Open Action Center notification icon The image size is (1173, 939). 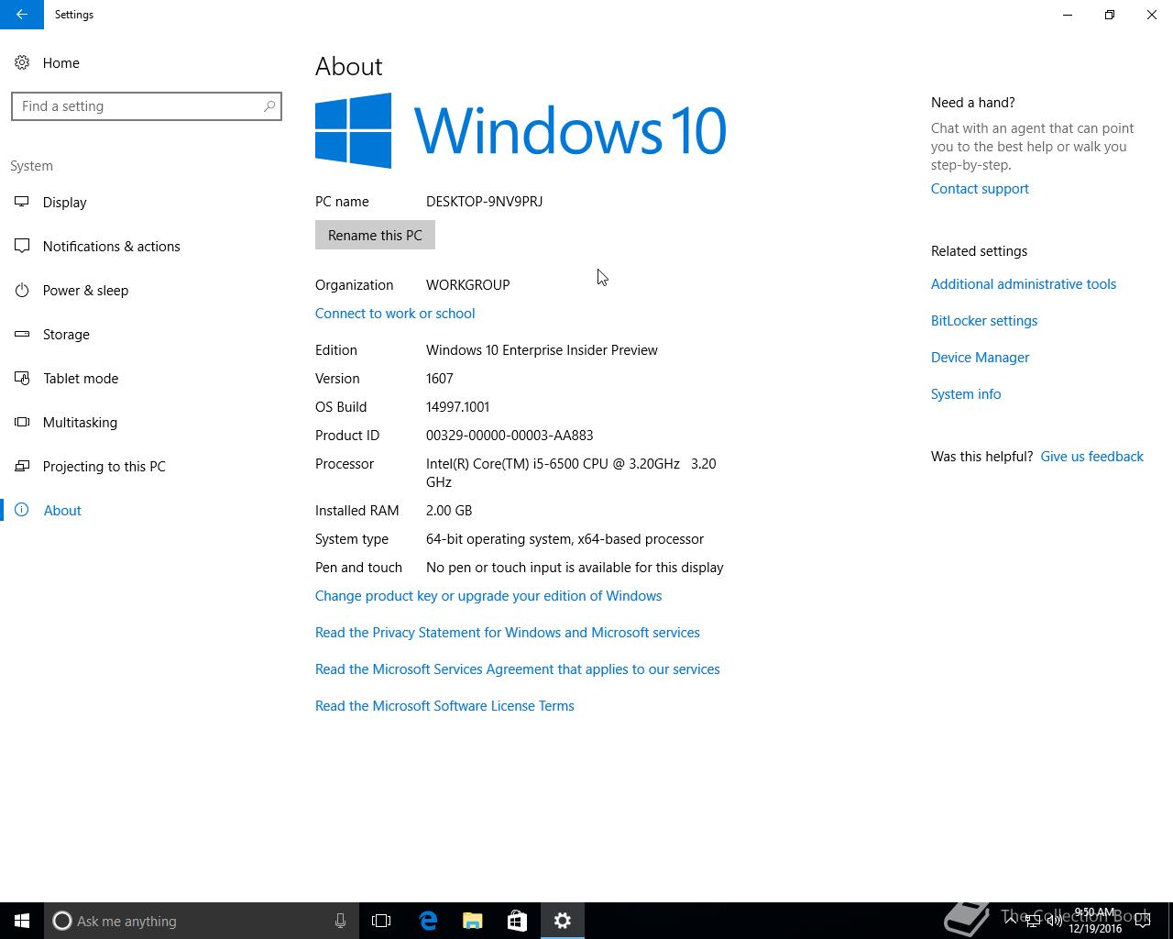point(1142,921)
